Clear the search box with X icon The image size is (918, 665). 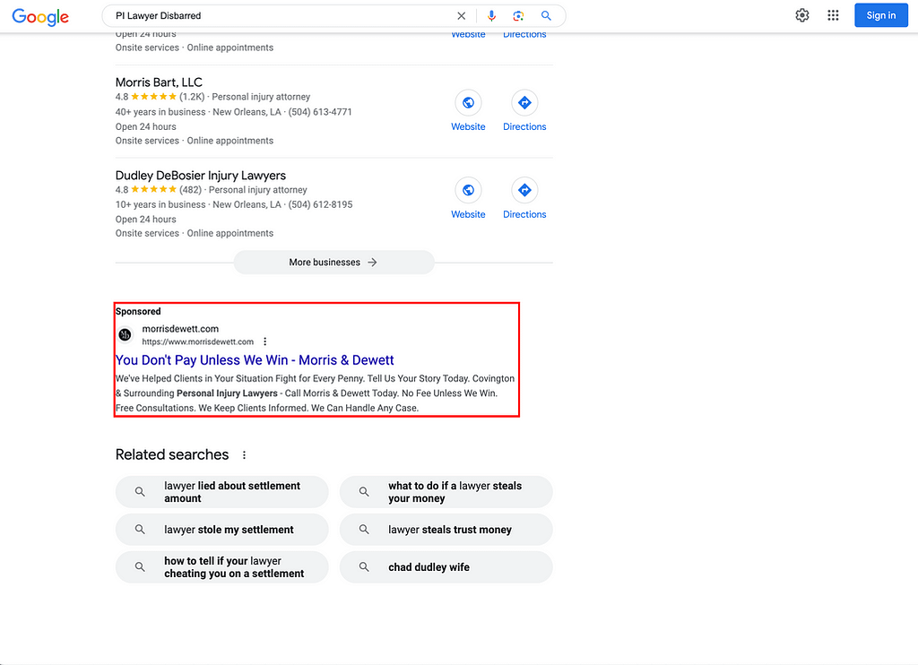tap(462, 16)
